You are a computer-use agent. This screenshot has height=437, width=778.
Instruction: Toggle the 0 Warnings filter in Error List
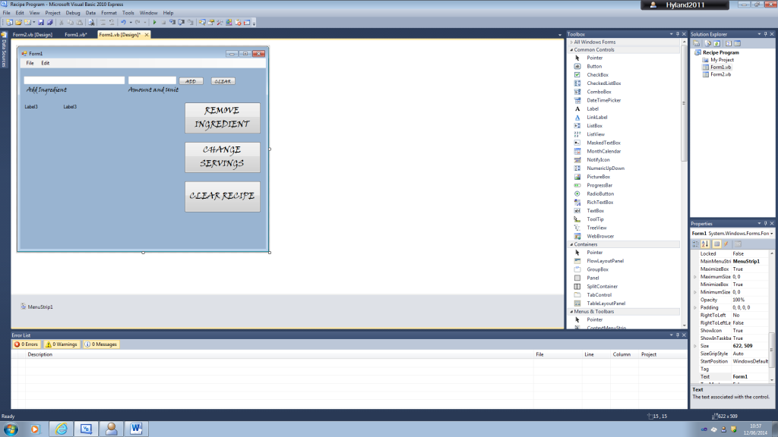click(x=61, y=344)
